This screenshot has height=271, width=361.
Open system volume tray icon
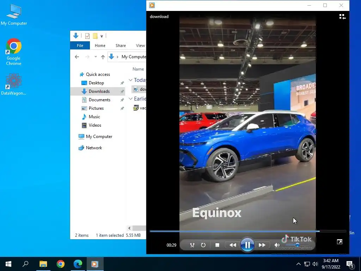pyautogui.click(x=315, y=264)
